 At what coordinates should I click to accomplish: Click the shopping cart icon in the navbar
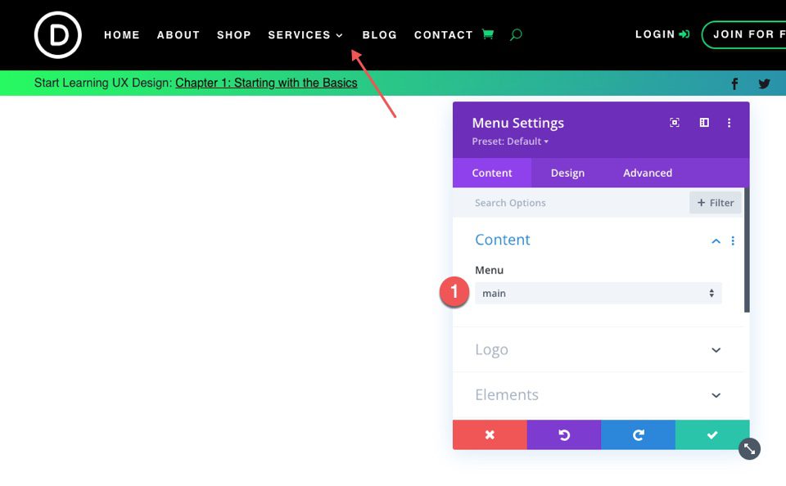[488, 34]
